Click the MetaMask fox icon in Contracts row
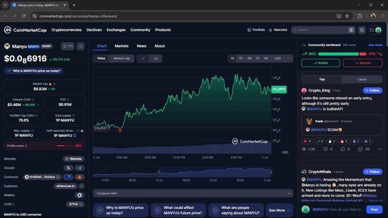 point(80,177)
